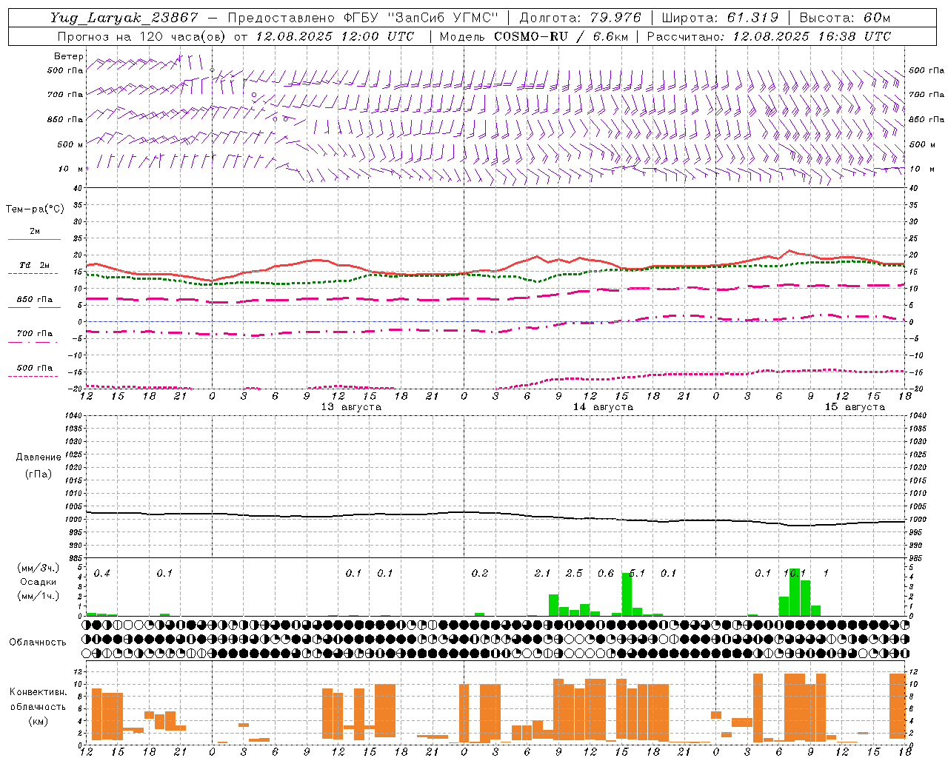
Task: Click the 10.1 precipitation value
Action: coord(794,573)
